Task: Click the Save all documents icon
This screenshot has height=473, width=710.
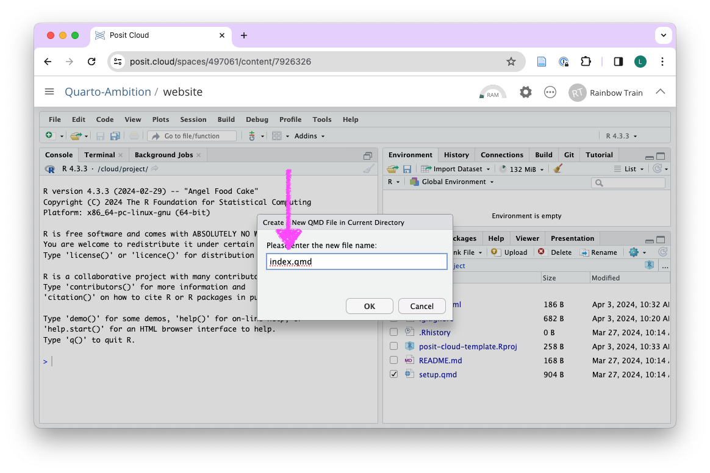Action: 115,136
